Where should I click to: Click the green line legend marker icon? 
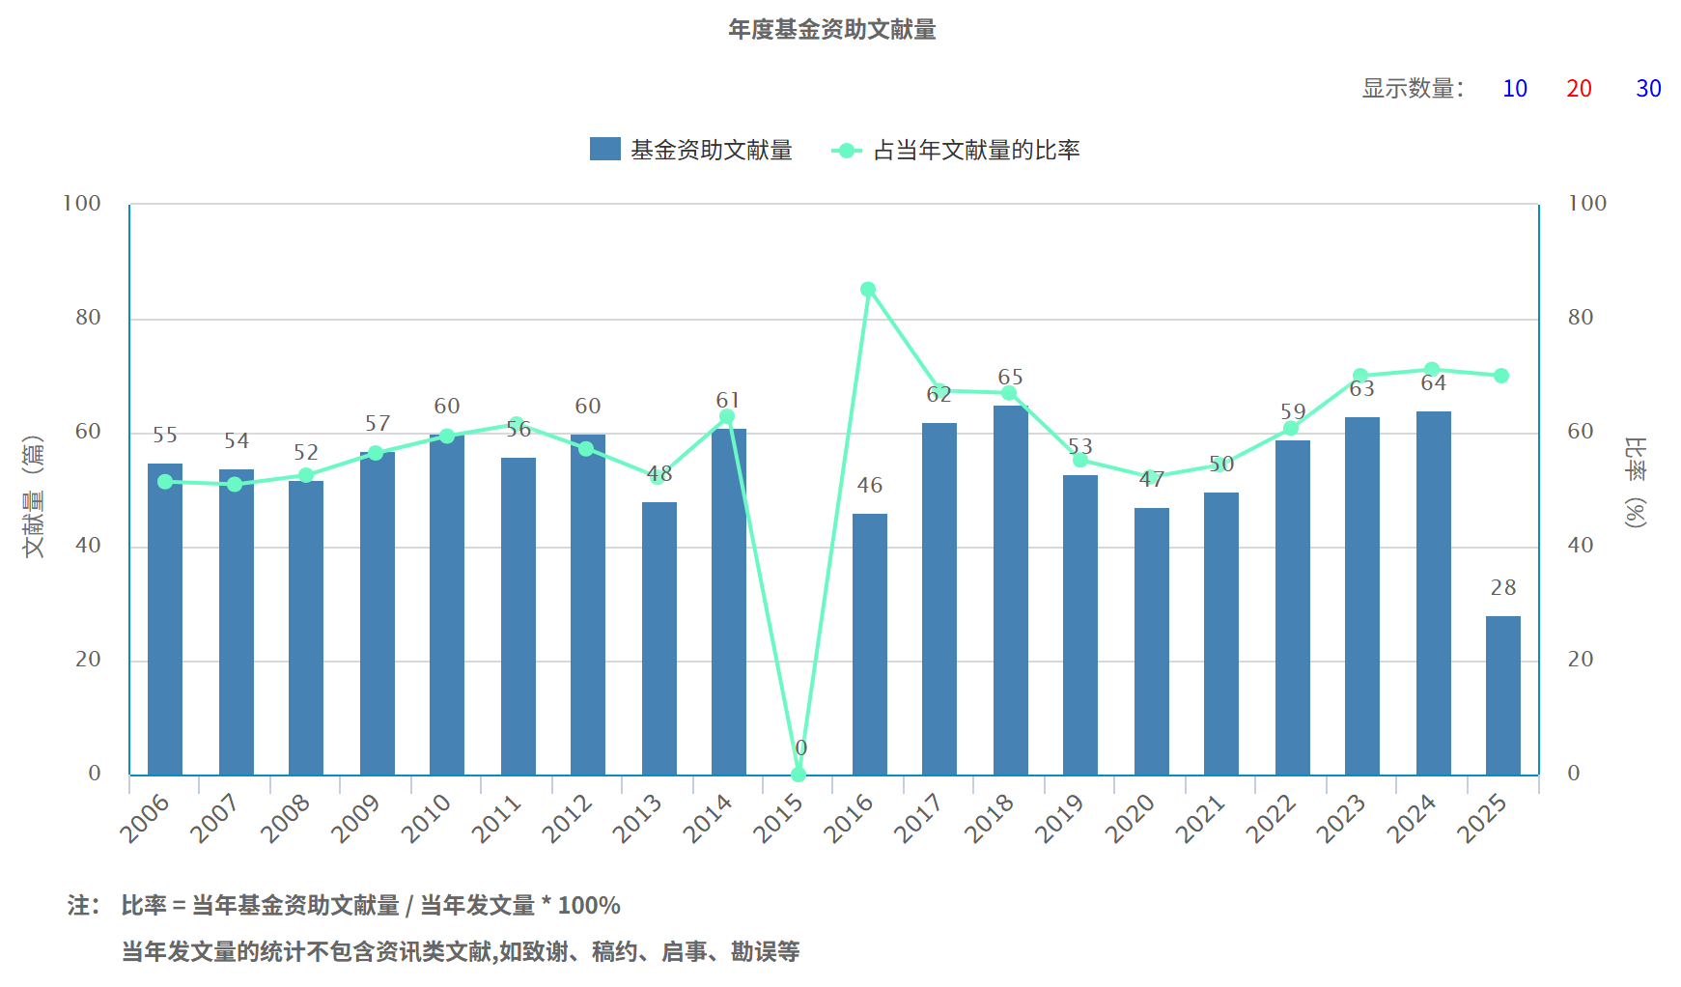click(847, 150)
